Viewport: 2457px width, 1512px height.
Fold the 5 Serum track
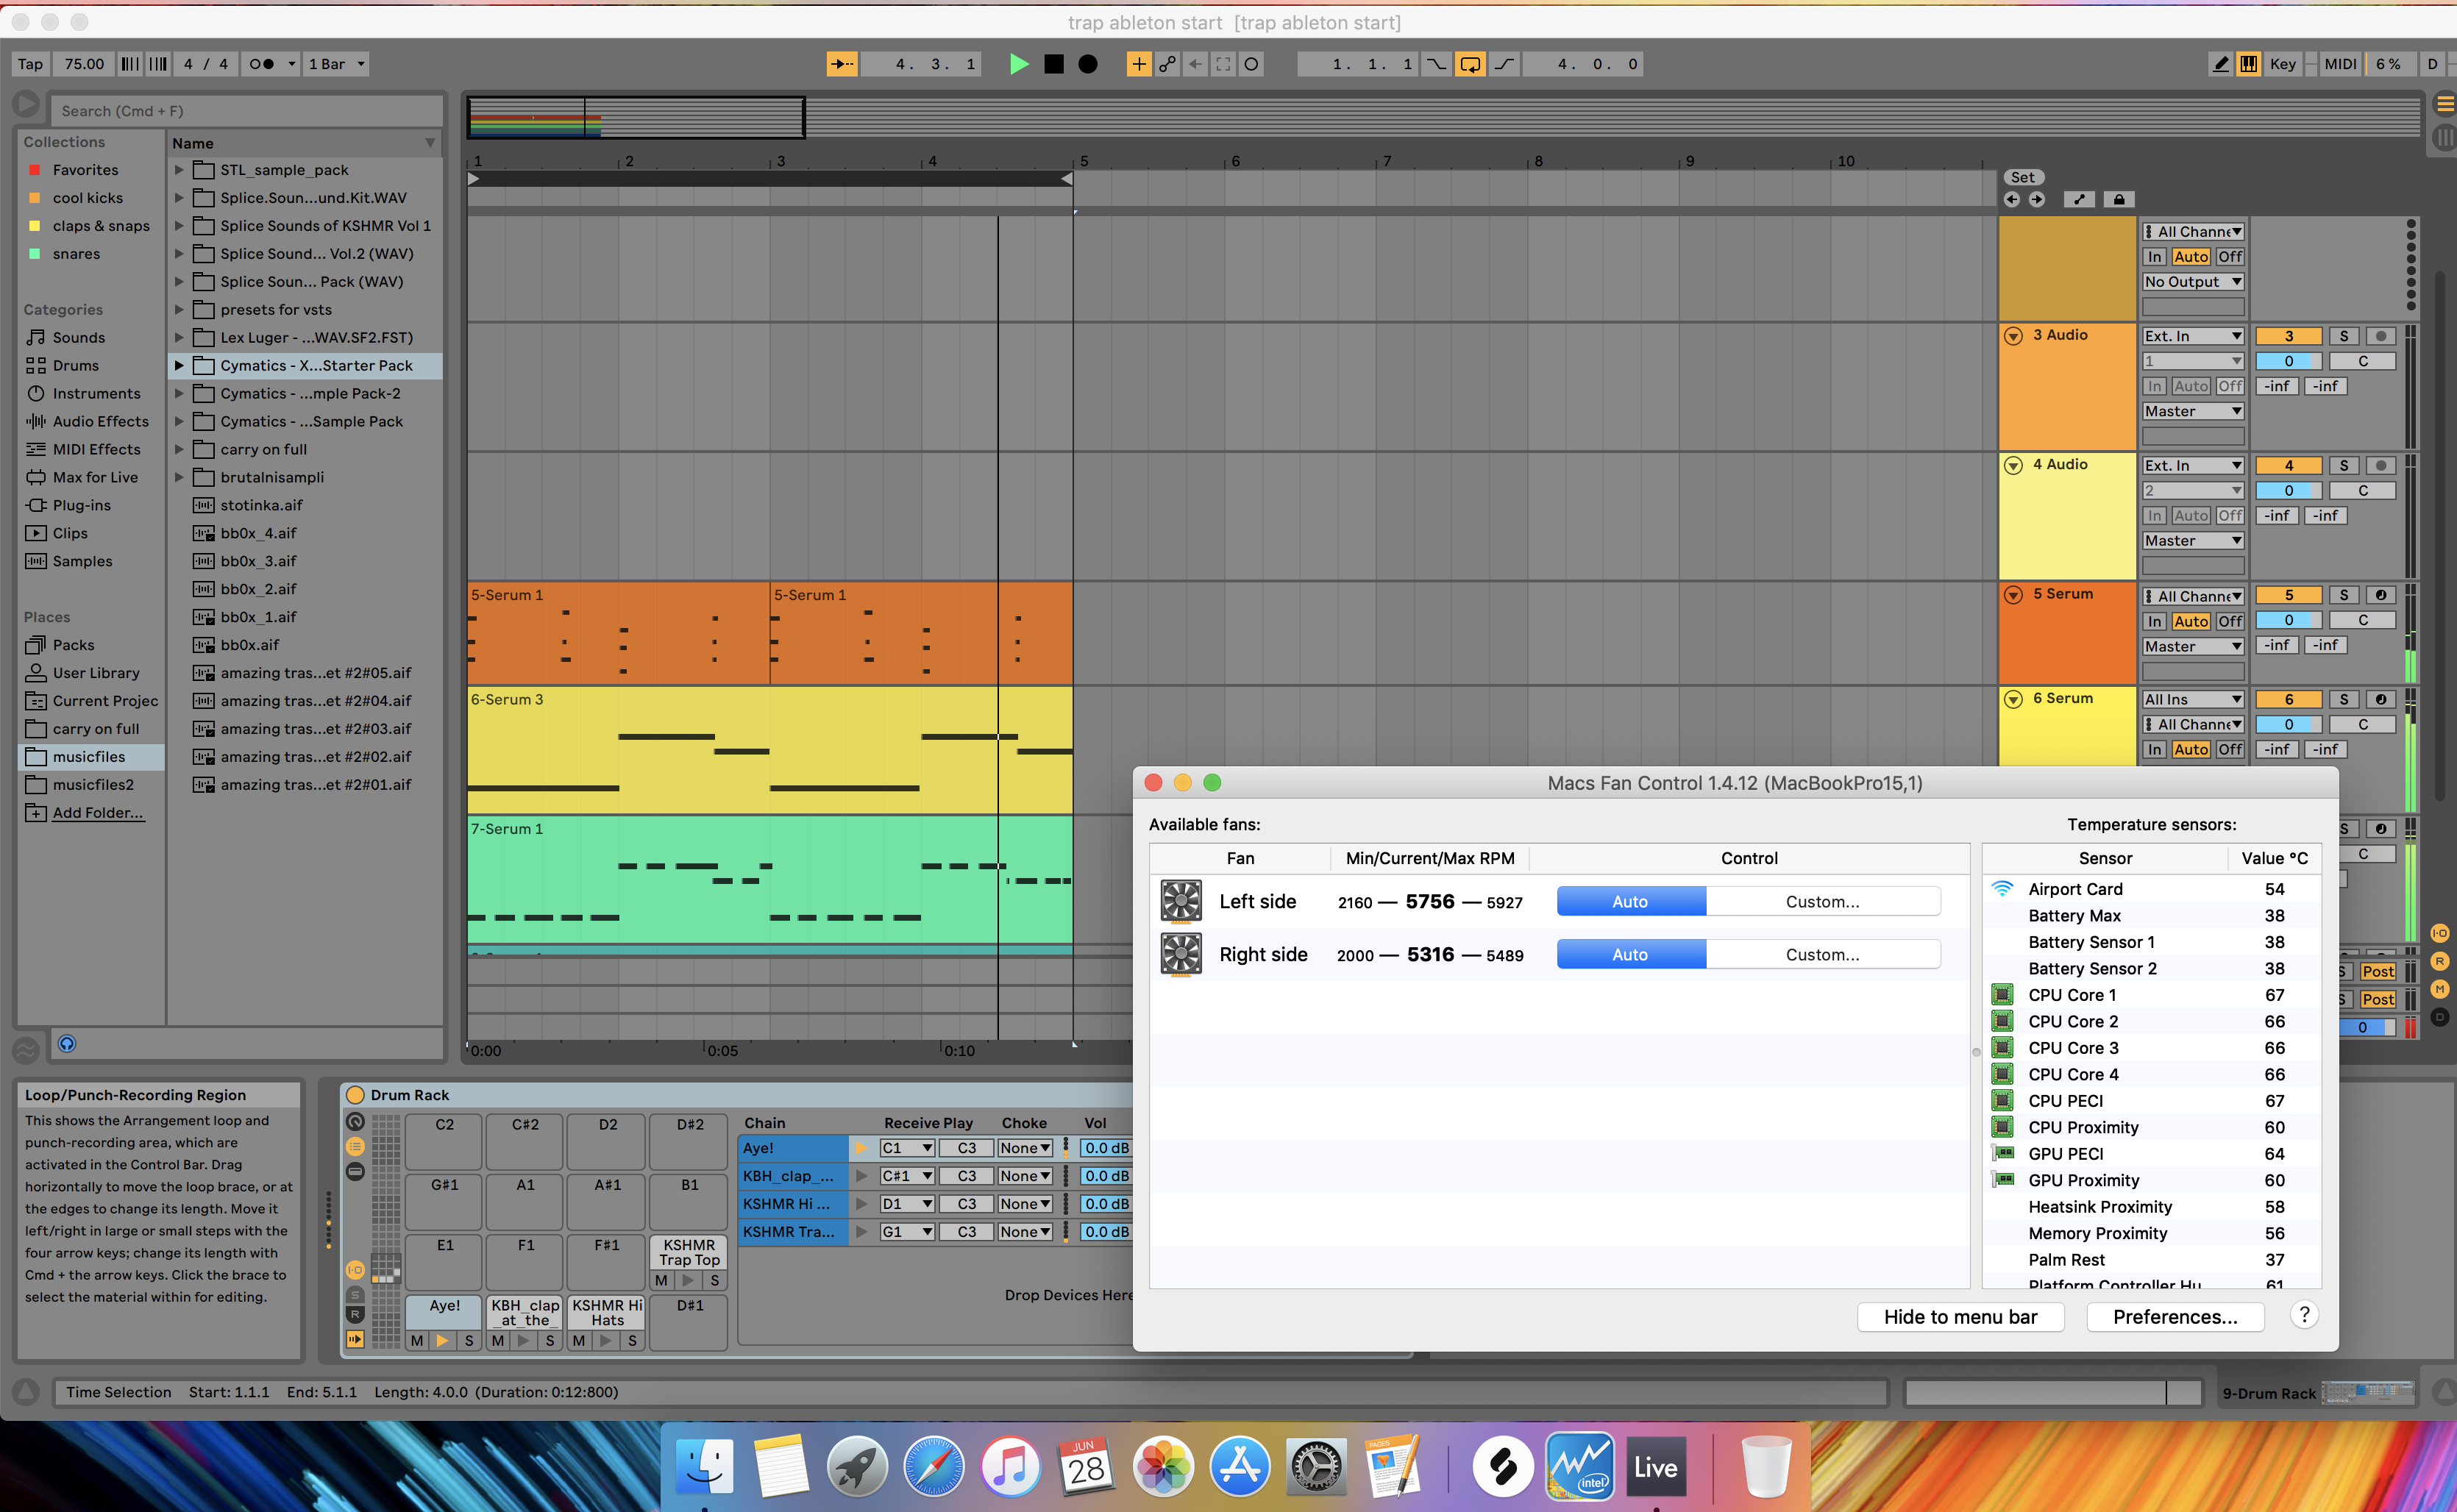coord(2013,595)
